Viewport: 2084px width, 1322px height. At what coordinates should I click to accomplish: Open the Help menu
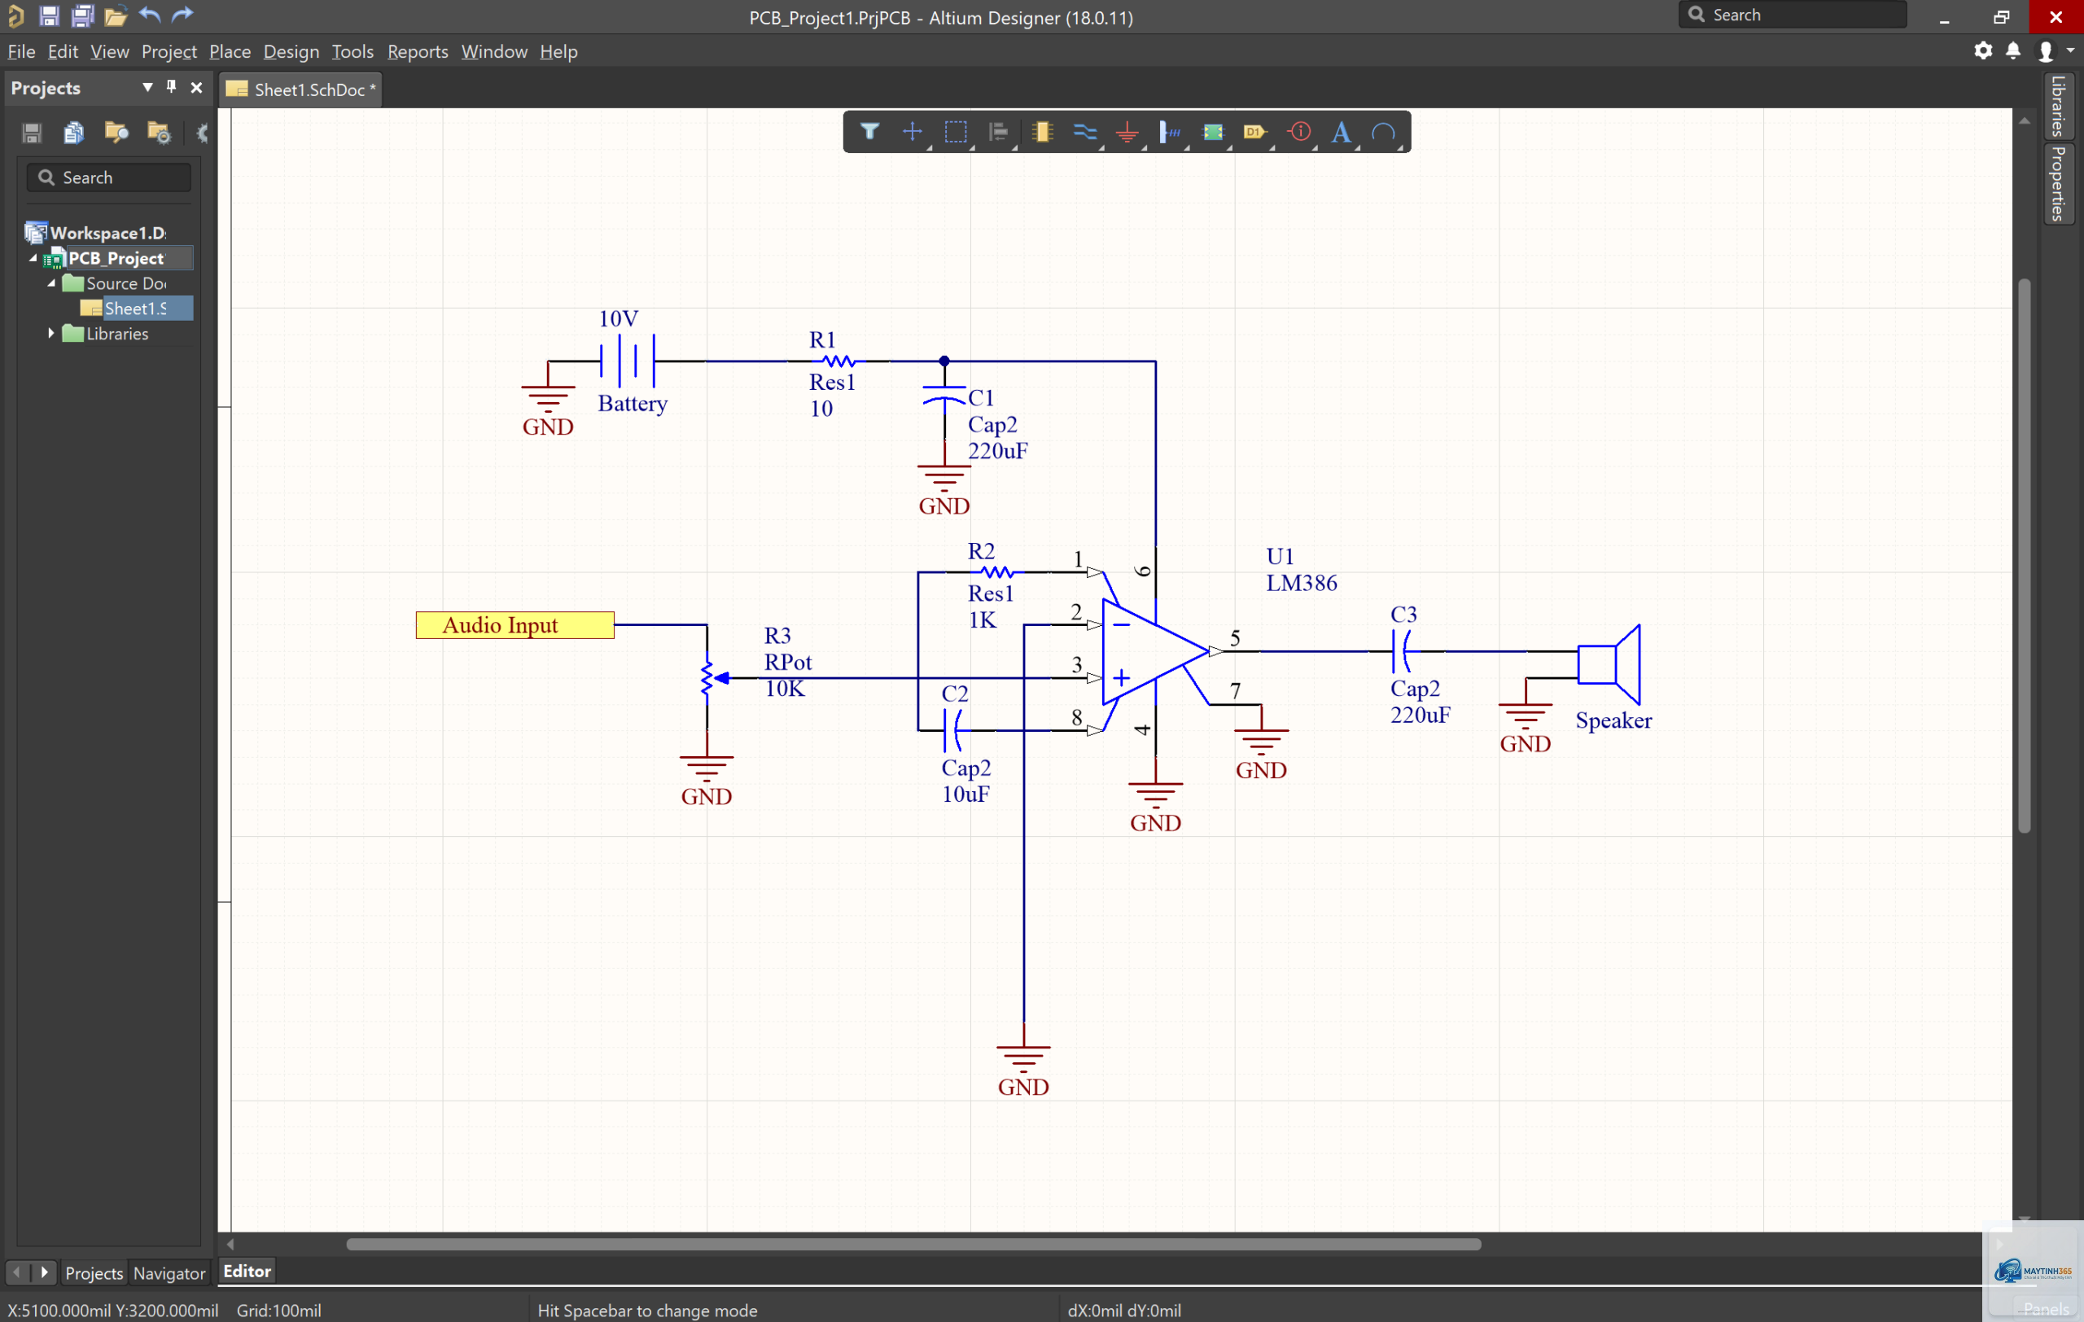(559, 52)
